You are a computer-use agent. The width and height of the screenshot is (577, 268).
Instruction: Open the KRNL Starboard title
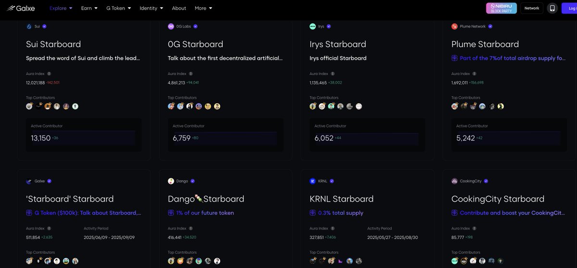click(341, 199)
